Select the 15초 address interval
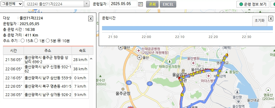Viewport: 275px width, 108px height. pos(23,41)
